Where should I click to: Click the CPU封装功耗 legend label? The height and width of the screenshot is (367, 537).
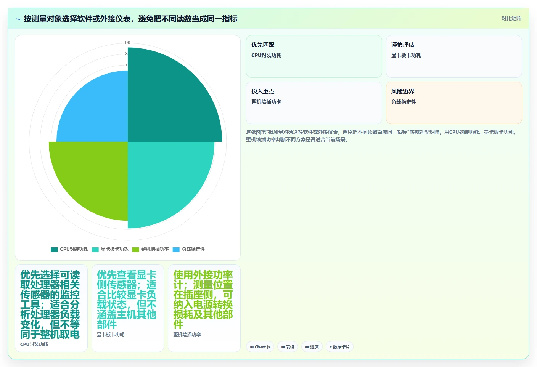pos(74,249)
